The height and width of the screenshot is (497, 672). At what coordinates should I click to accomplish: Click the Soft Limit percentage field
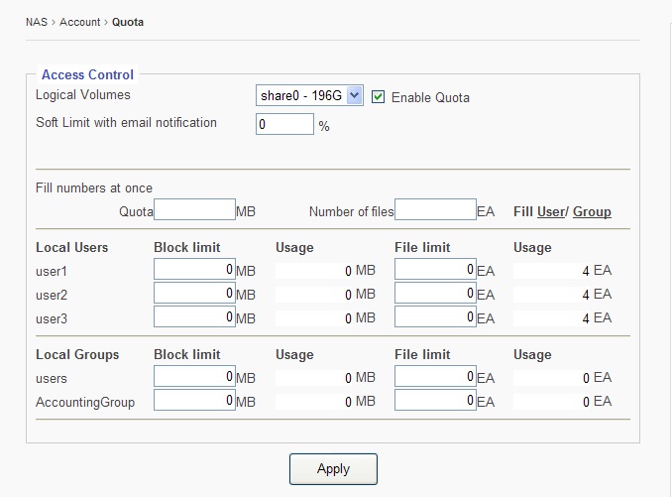pos(285,125)
